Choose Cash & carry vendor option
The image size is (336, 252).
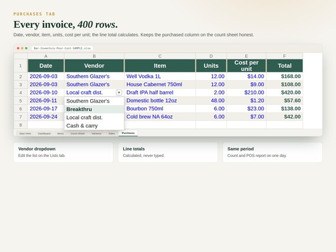tap(94, 126)
